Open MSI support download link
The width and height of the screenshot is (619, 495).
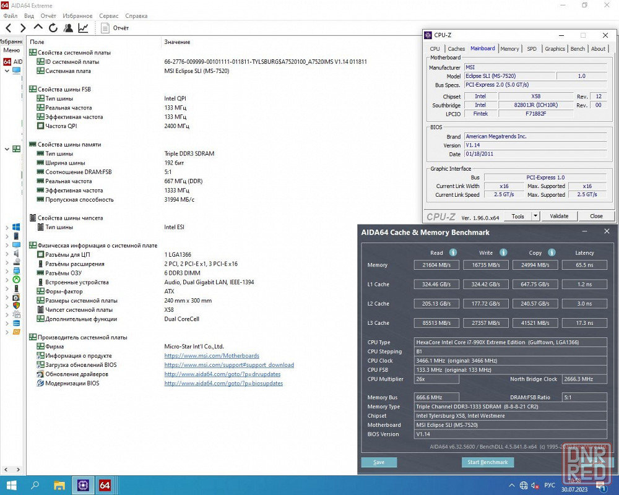coord(229,364)
